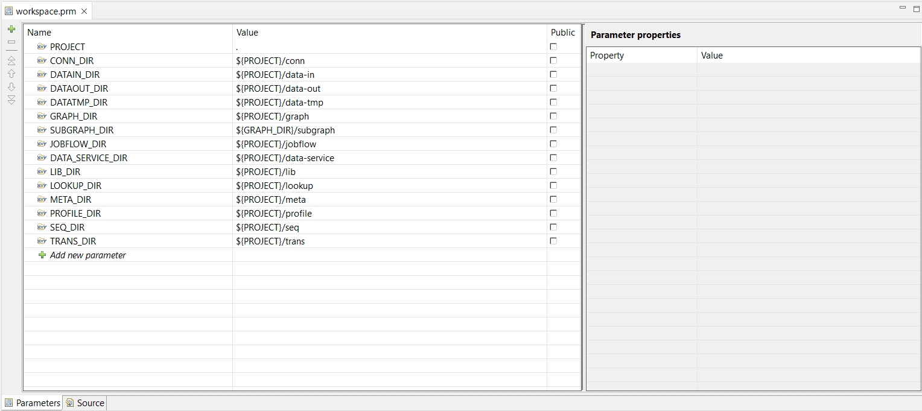Minimize the editor pane in top-right corner
The height and width of the screenshot is (411, 922).
903,8
